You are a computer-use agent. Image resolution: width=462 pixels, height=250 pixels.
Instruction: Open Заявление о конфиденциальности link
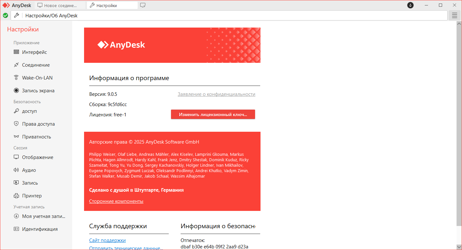[217, 94]
